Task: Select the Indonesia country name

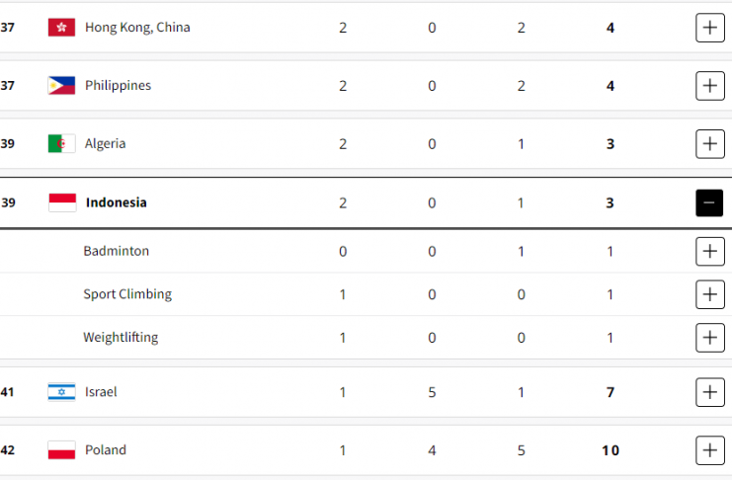Action: pos(117,202)
